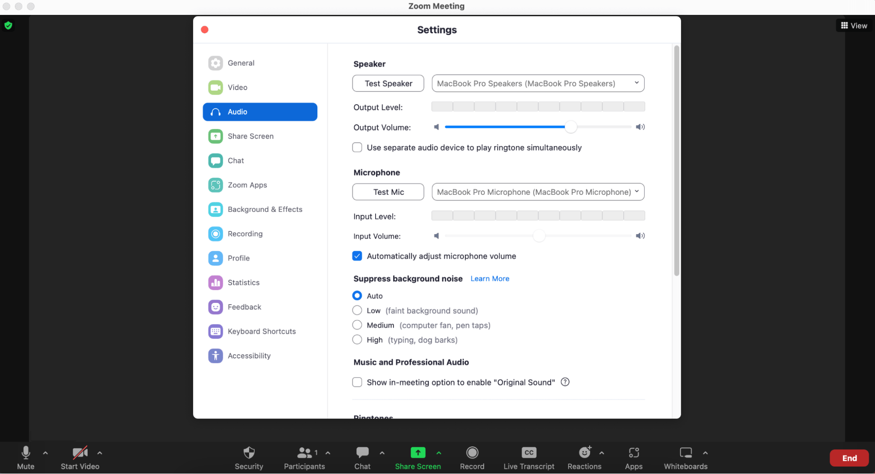Viewport: 875px width, 474px height.
Task: Mute microphone using the Mute icon
Action: pyautogui.click(x=25, y=453)
